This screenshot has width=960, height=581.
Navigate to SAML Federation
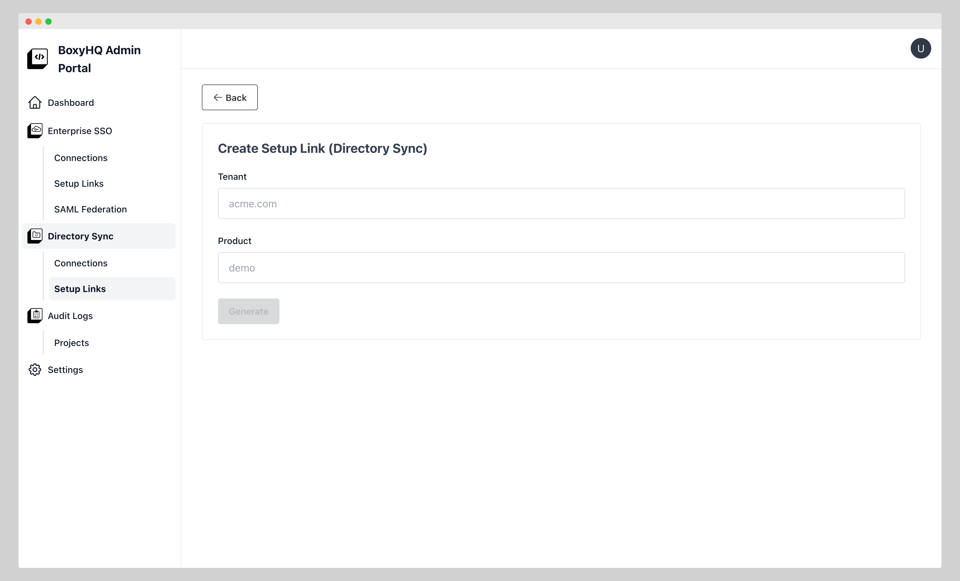(90, 209)
